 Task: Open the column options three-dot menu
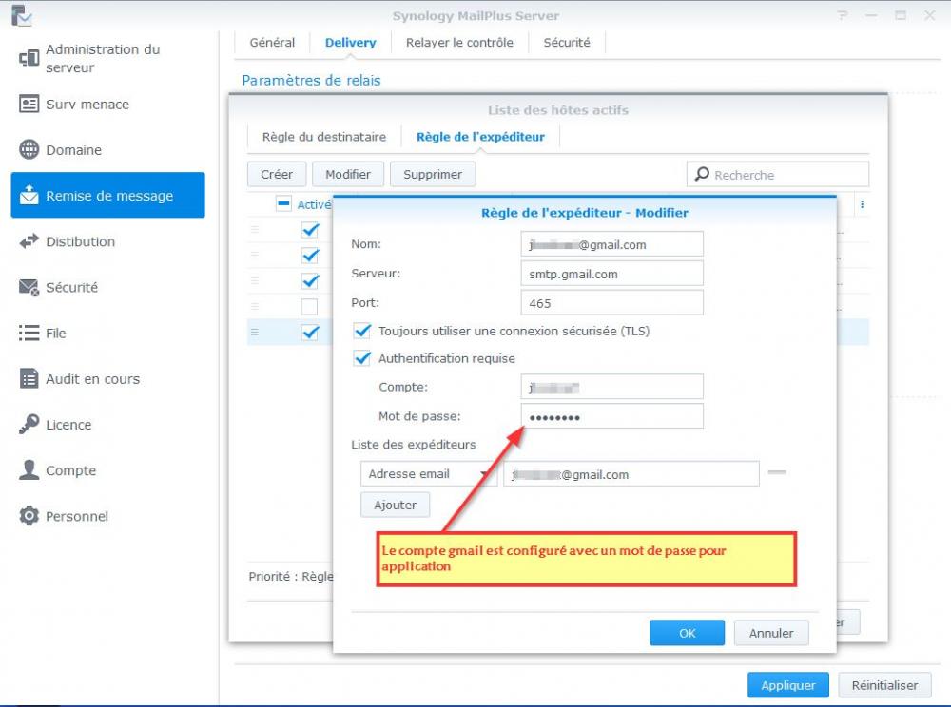[862, 204]
